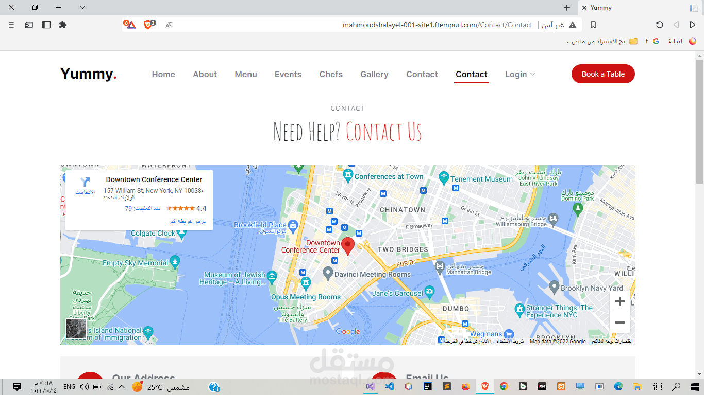Open VS Code blue taskbar icon
The width and height of the screenshot is (704, 395).
(x=390, y=386)
